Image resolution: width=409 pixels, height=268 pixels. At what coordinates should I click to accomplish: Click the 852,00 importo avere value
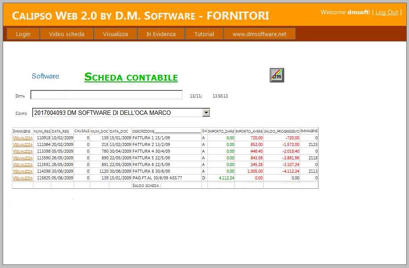tap(256, 145)
